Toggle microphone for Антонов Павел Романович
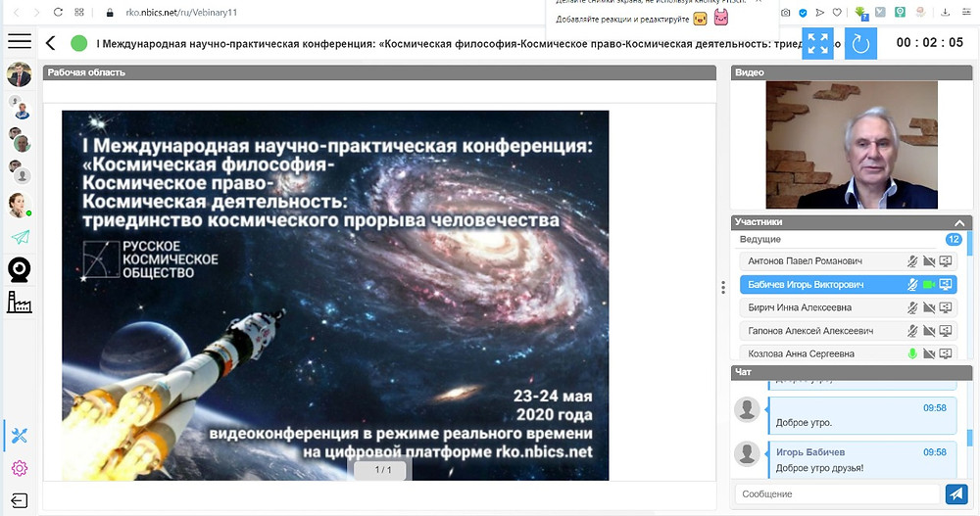Viewport: 980px width, 516px height. click(912, 261)
